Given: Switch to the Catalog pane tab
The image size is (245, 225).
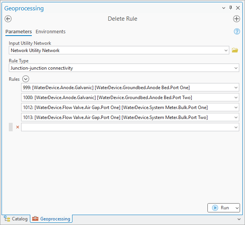Looking at the screenshot, I should [x=16, y=219].
